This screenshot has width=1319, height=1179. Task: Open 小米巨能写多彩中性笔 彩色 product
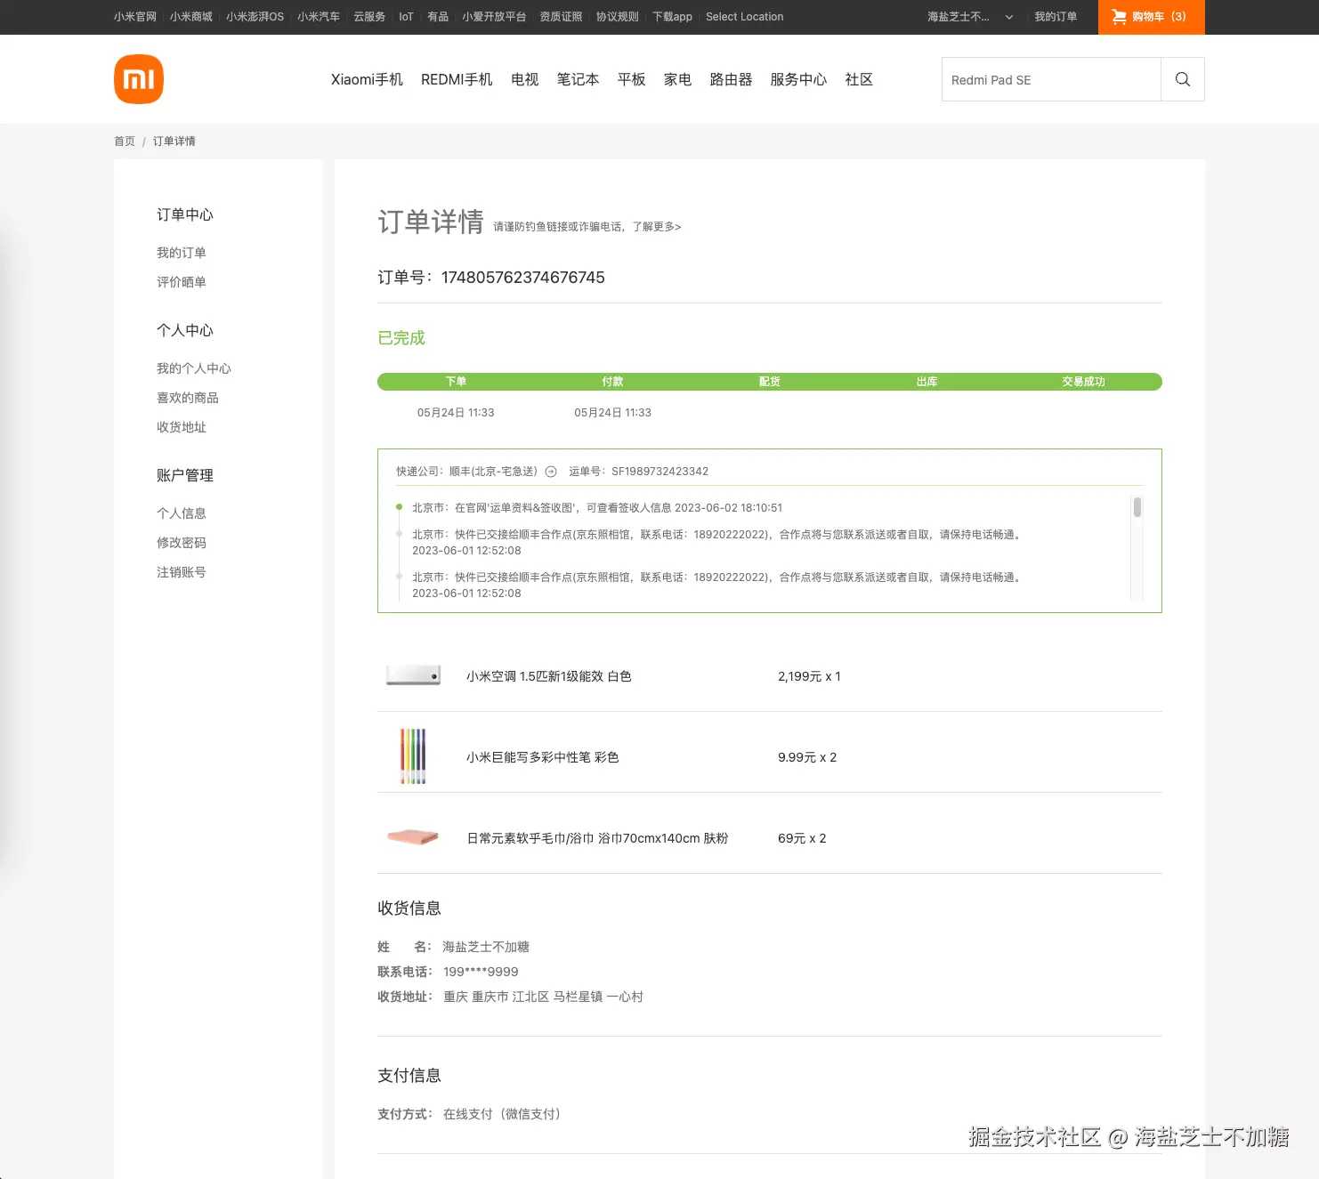(543, 757)
